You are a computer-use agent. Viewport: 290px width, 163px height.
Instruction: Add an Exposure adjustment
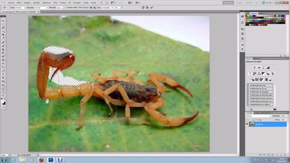268,67
